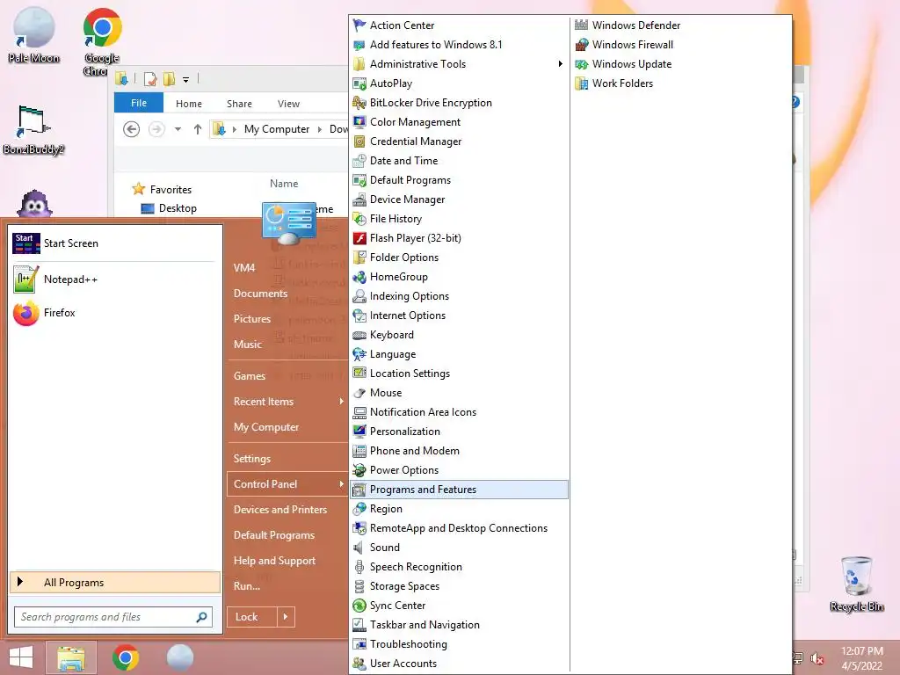900x675 pixels.
Task: Select Programs and Features menu entry
Action: pyautogui.click(x=459, y=490)
